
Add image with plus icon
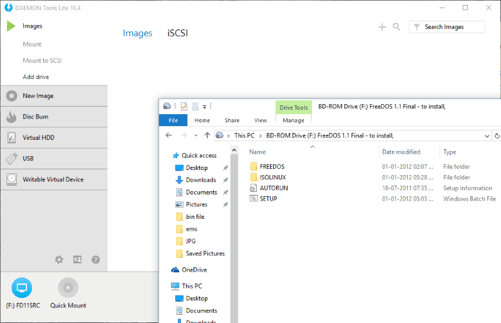[x=382, y=27]
